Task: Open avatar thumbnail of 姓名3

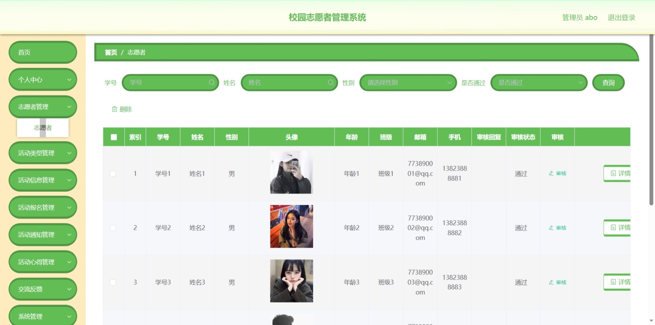Action: click(292, 281)
